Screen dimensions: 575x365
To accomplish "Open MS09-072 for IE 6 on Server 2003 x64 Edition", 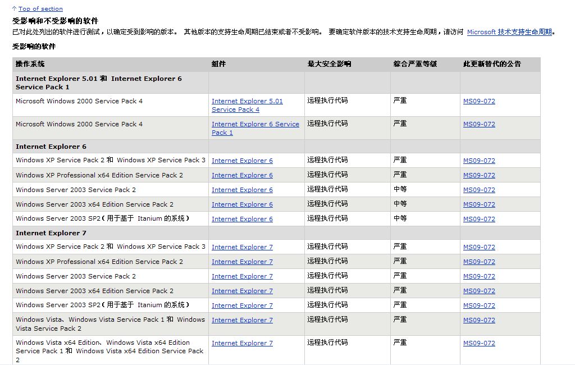I will point(479,205).
